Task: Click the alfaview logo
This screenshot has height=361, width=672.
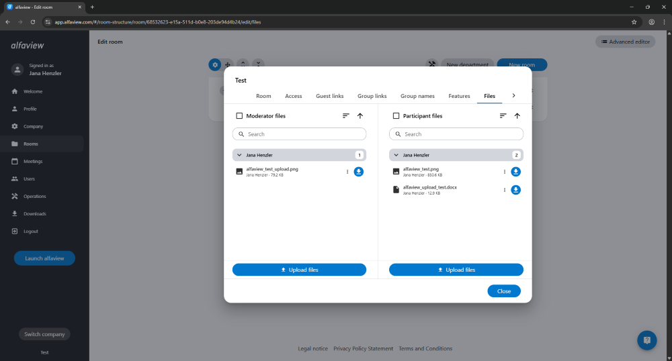Action: coord(28,46)
